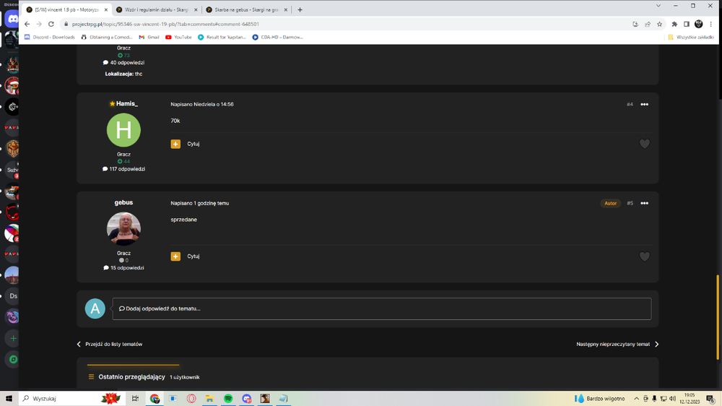
Task: Click the heart reaction on Hamis_ post
Action: [x=644, y=144]
